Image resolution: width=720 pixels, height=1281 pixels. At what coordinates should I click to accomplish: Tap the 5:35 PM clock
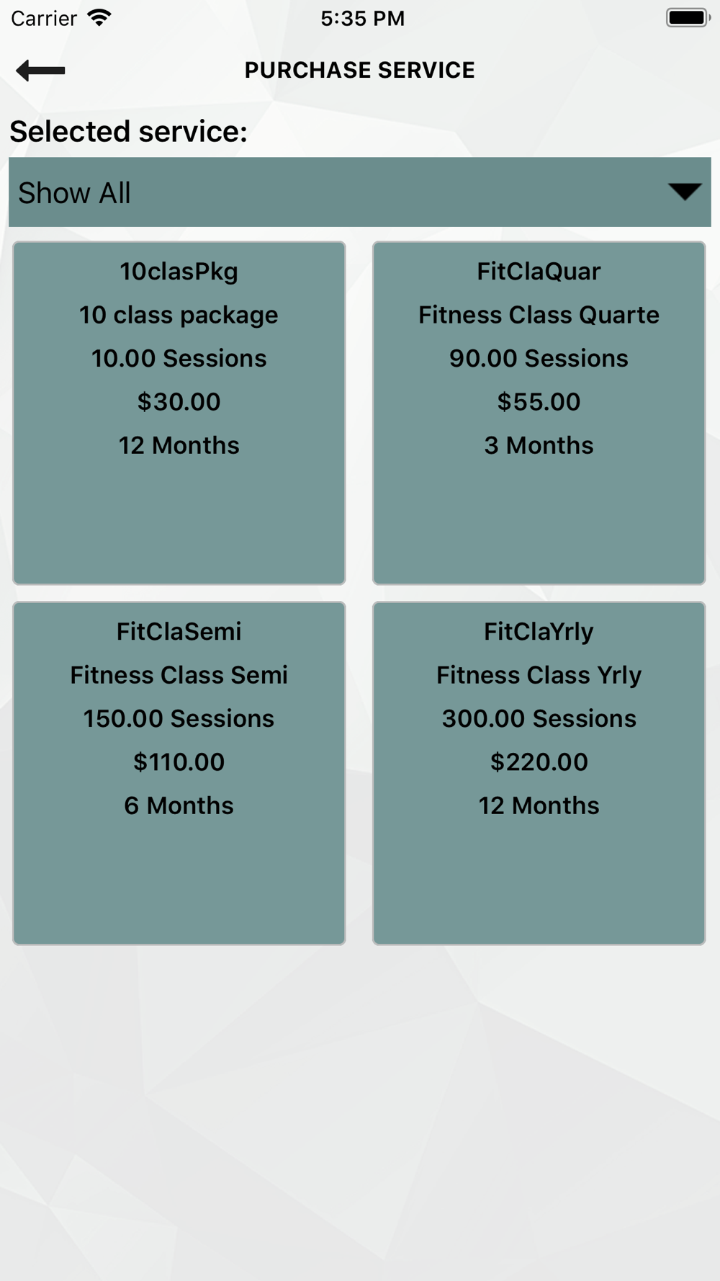[363, 18]
